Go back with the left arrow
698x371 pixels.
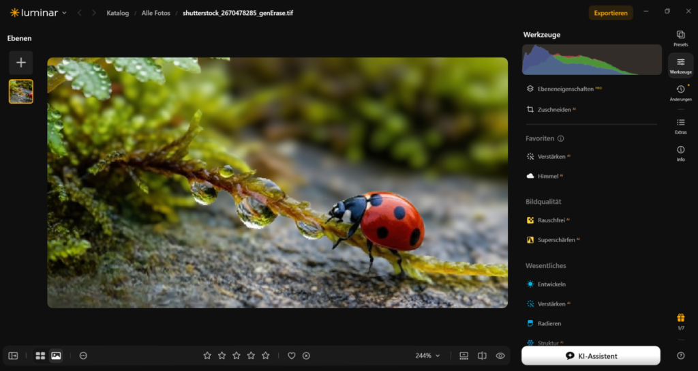tap(80, 13)
